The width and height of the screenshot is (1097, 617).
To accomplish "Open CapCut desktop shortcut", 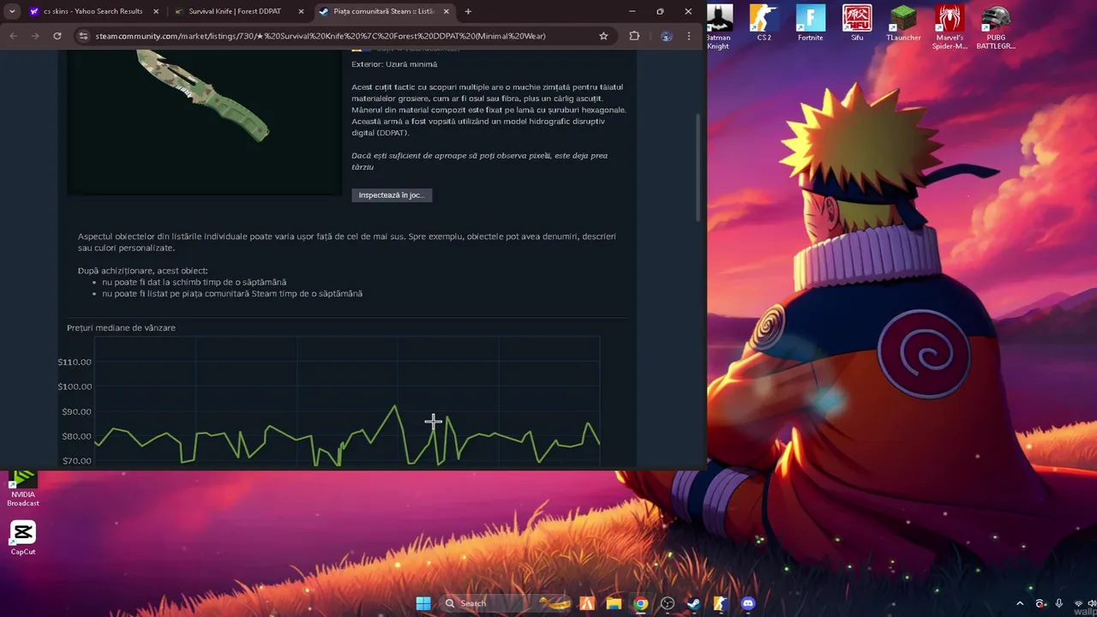I will [23, 538].
